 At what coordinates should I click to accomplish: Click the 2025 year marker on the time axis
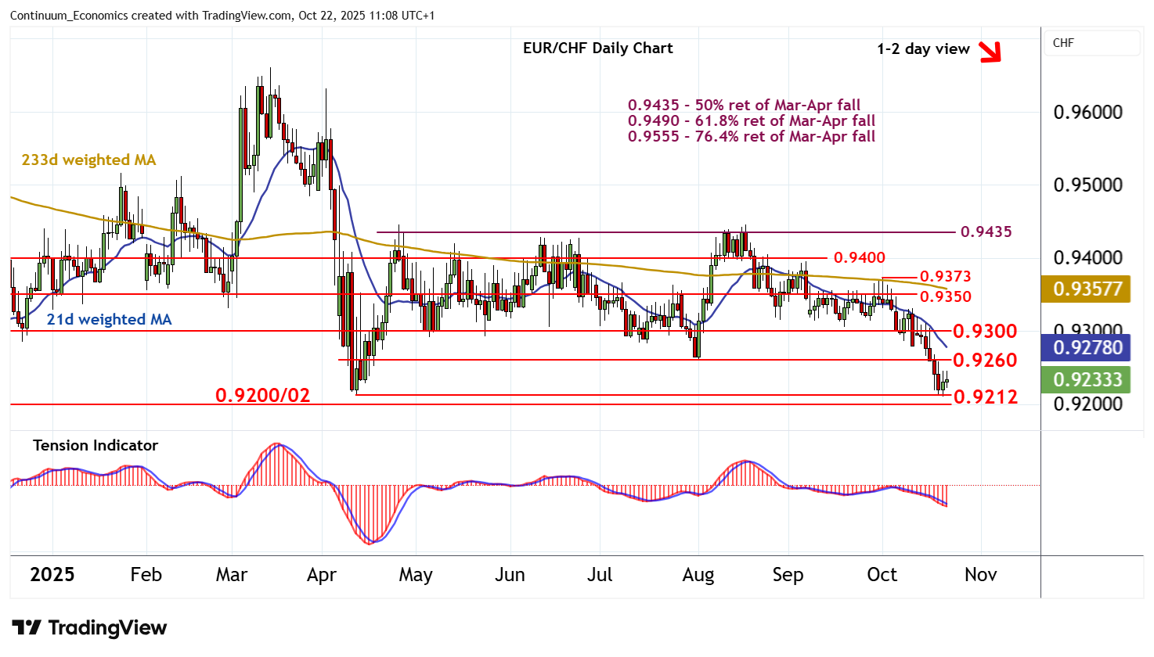click(x=52, y=575)
